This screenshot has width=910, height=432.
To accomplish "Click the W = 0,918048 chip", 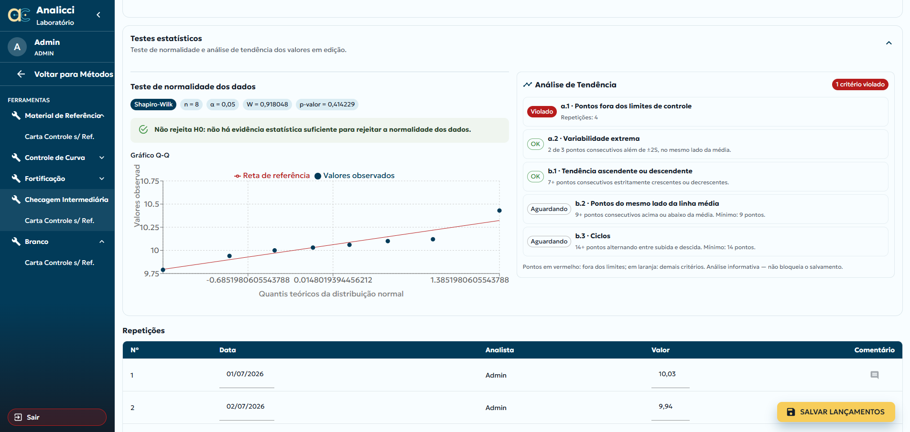I will pyautogui.click(x=267, y=105).
